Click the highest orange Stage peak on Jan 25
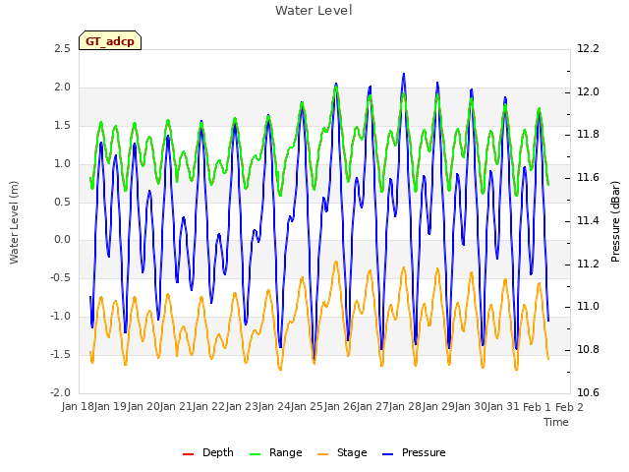Image resolution: width=629 pixels, height=472 pixels. tap(336, 262)
